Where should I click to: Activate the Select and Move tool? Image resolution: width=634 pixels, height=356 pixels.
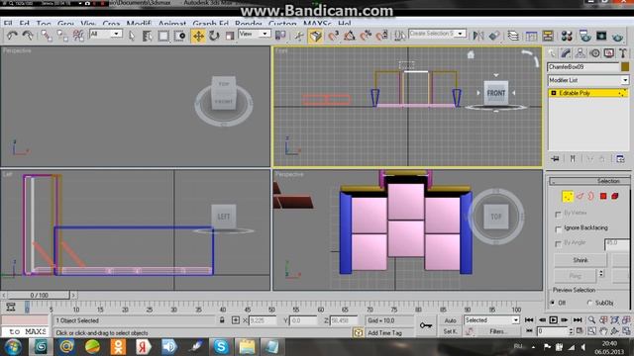[x=198, y=36]
